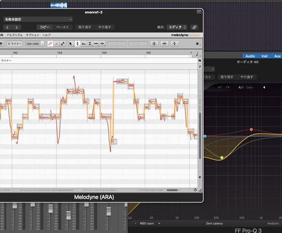This screenshot has height=233, width=282.
Task: Toggle the pitch blobs display button
Action: click(x=50, y=44)
